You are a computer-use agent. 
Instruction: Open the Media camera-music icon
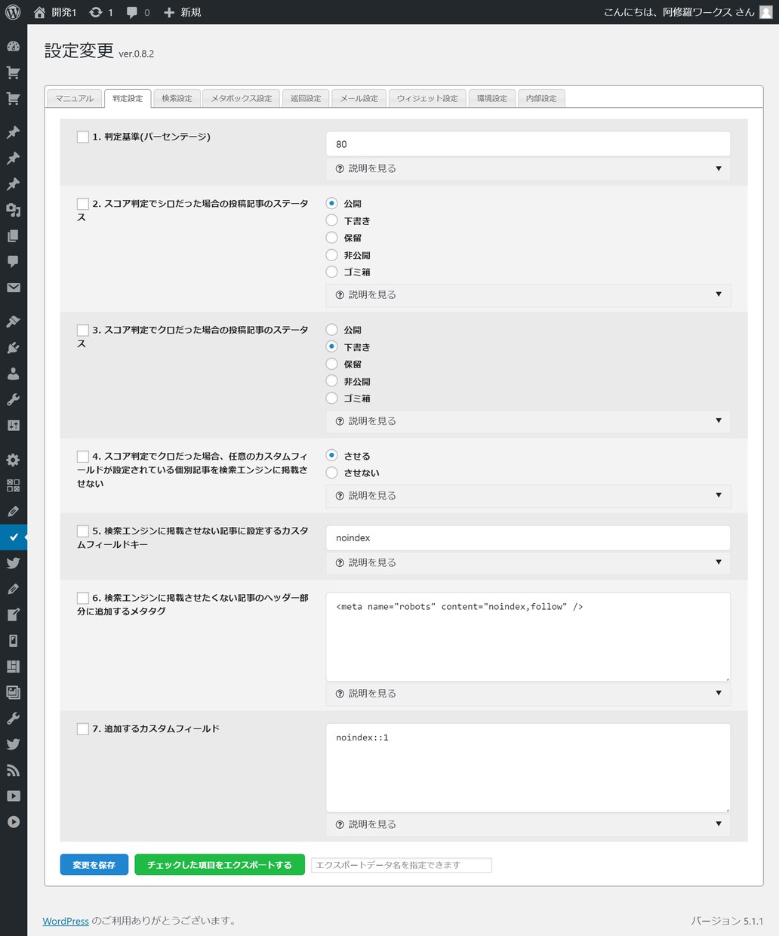[x=13, y=210]
